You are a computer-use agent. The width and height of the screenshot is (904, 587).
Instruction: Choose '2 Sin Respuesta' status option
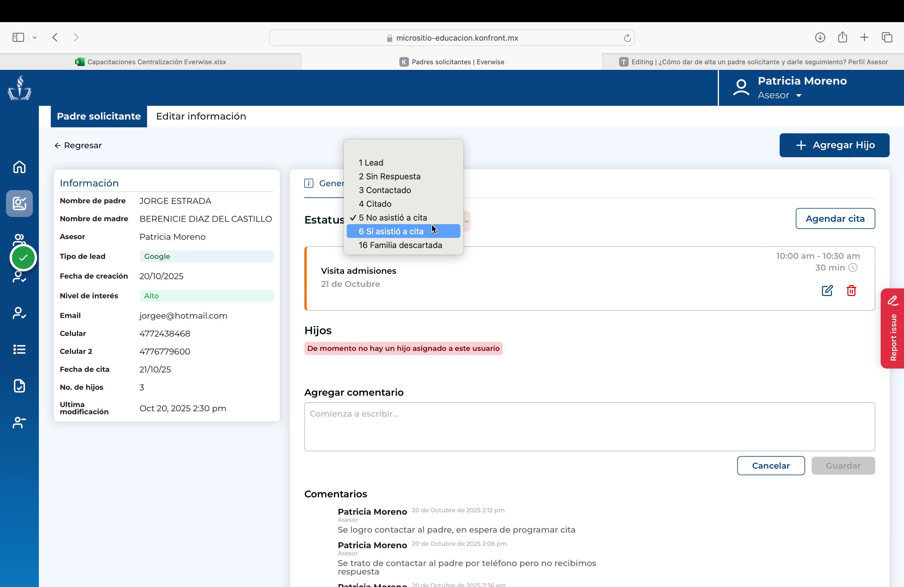403,176
